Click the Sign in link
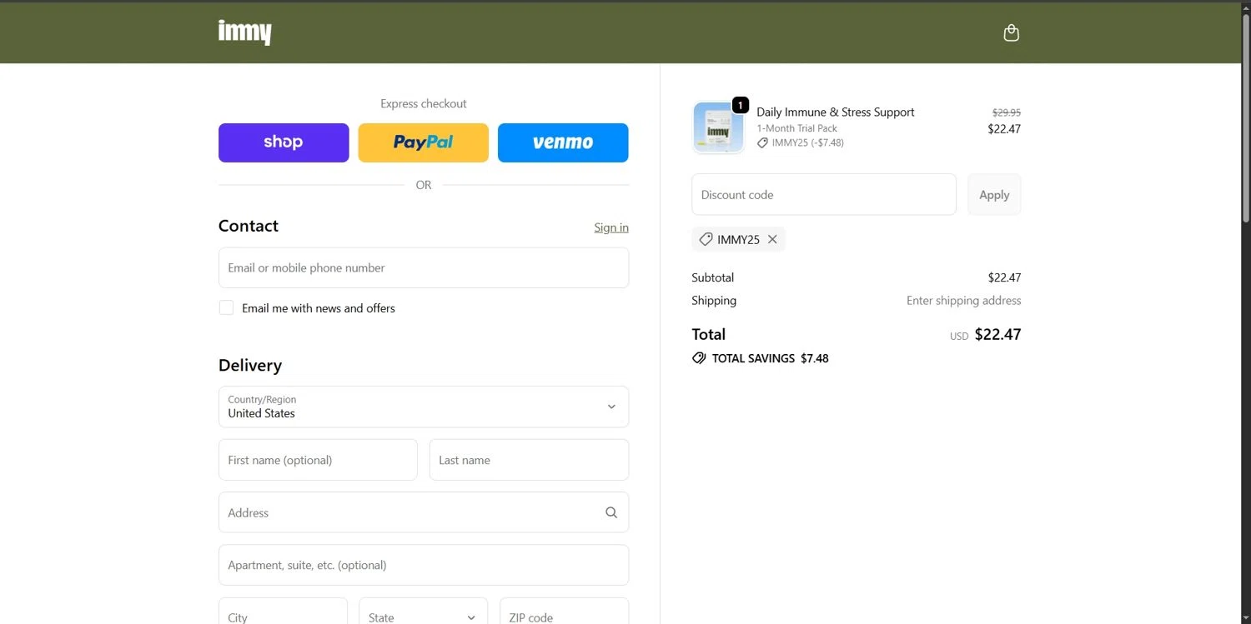Screen dimensions: 1251x624 tap(611, 227)
